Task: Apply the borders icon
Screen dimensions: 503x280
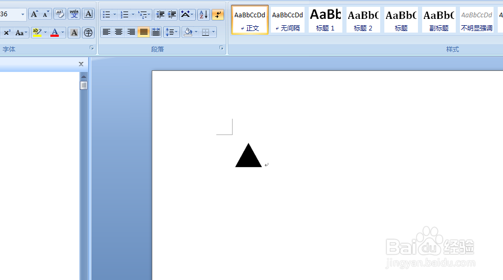Action: [x=206, y=32]
